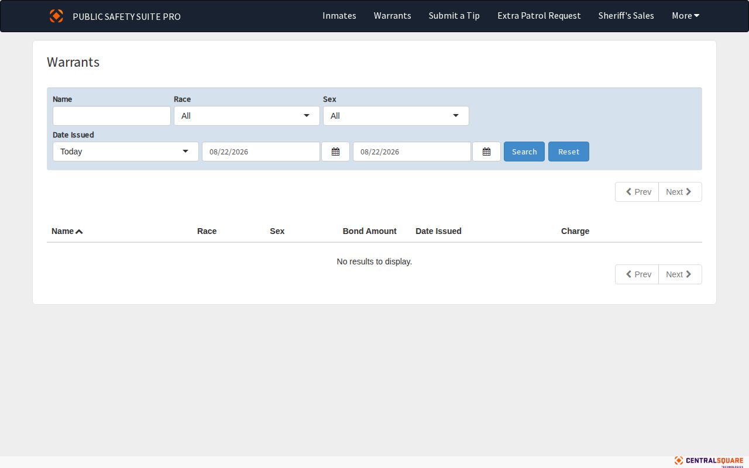Open the Warrants nav link
Screen dimensions: 749x468
[x=393, y=16]
